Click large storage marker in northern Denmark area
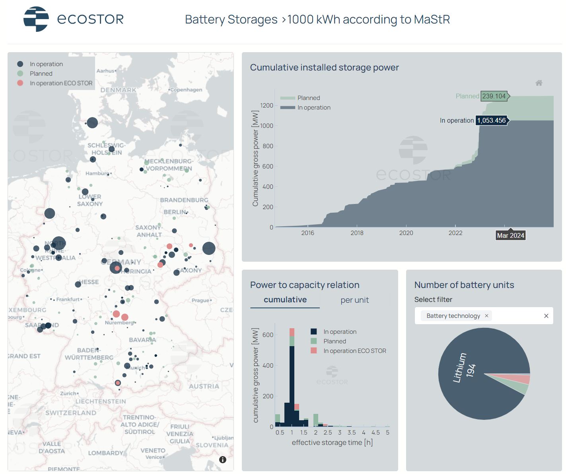The width and height of the screenshot is (566, 474). tap(92, 122)
